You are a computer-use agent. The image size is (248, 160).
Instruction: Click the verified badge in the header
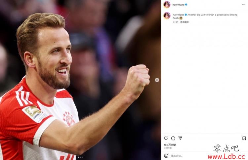(x=186, y=5)
